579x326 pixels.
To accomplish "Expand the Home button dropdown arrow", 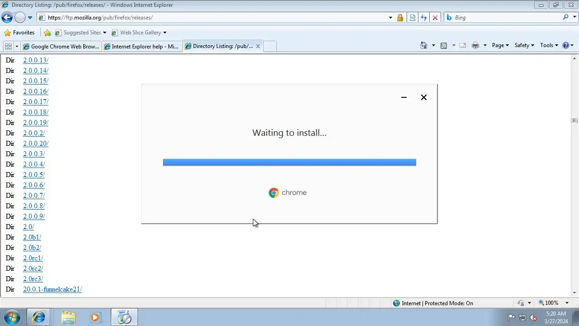I will coord(433,45).
